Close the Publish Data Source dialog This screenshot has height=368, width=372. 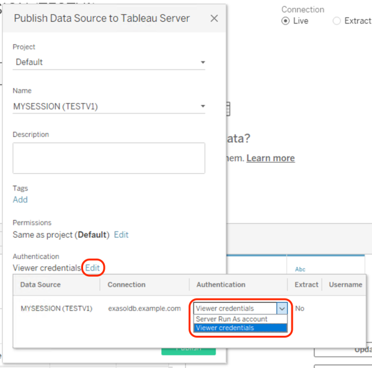214,18
